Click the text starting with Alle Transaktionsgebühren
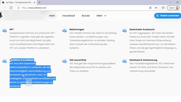Screen dimensions: 181x102 (152, 67)
